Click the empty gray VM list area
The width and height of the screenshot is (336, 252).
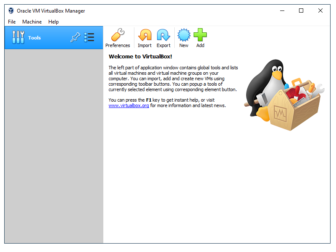(54, 147)
